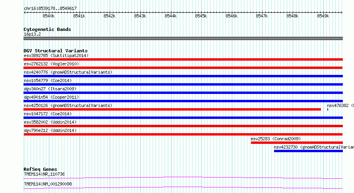Screen dimensions: 354x193
Task: Click the 8548k ruler tick label
Action: (x=292, y=16)
